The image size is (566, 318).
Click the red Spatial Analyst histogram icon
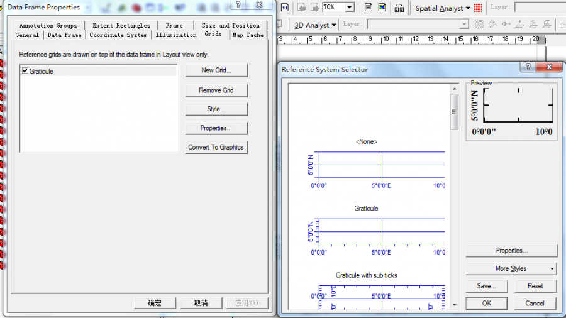tap(478, 8)
